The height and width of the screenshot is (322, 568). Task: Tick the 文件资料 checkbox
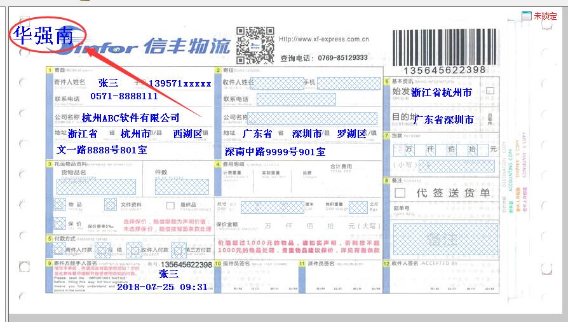(x=111, y=205)
